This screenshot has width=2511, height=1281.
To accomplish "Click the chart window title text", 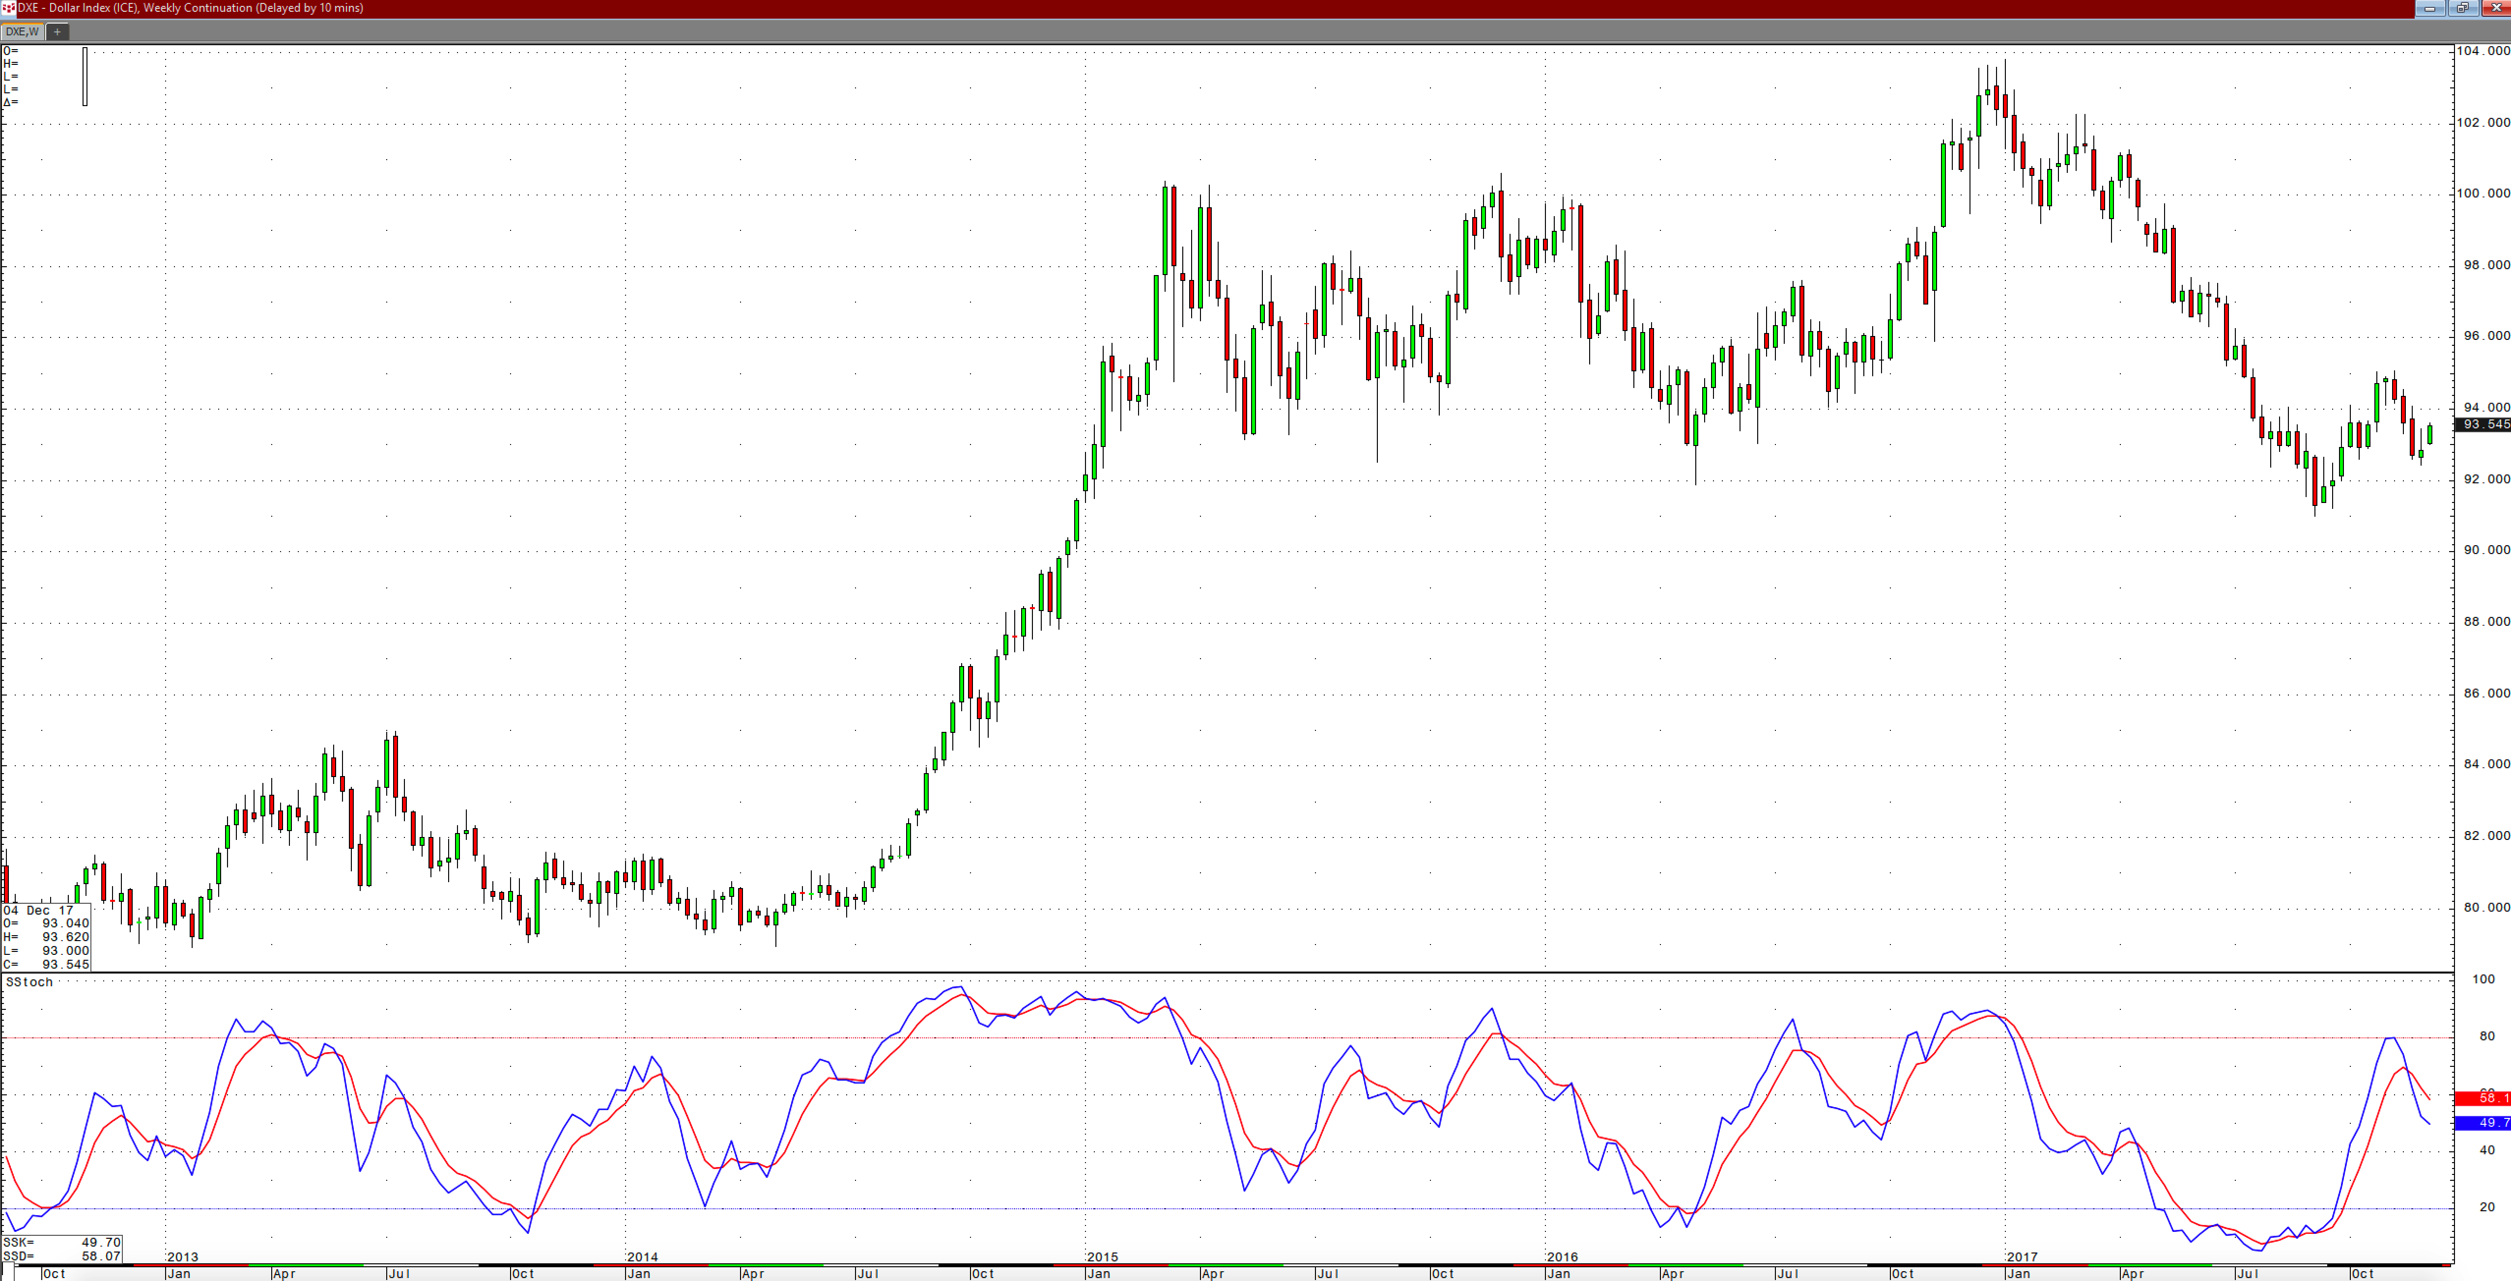I will [x=190, y=8].
